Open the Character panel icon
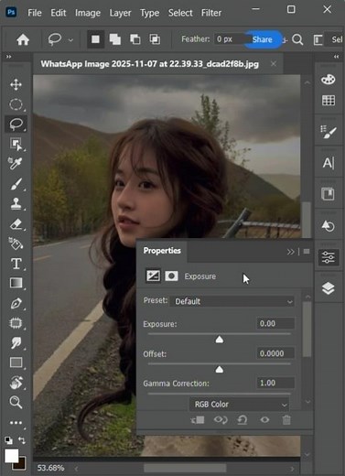 (329, 163)
